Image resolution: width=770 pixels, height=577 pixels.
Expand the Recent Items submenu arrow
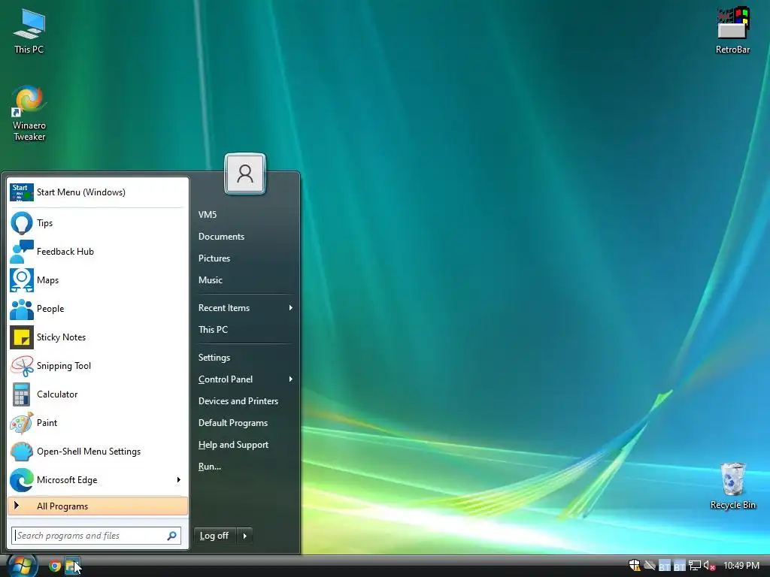coord(291,307)
